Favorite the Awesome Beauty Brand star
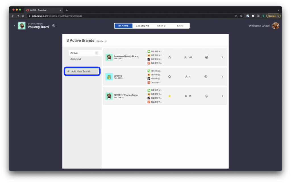The height and width of the screenshot is (183, 291). (170, 57)
